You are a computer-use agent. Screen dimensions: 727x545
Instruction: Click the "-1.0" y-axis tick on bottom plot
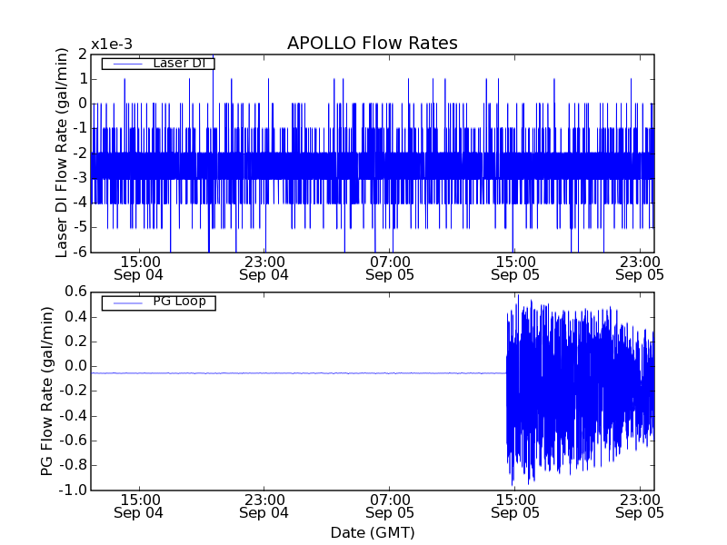pyautogui.click(x=75, y=490)
